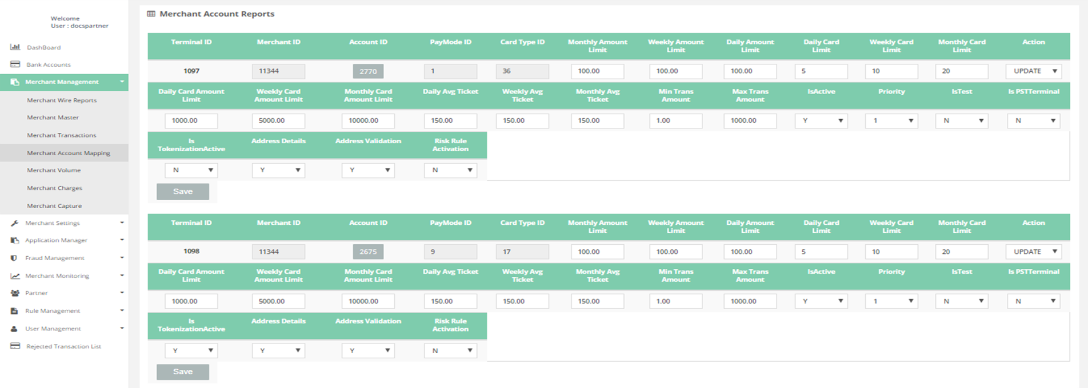Screen dimensions: 1088x388
Task: Click the Rejected Transaction List icon
Action: [15, 346]
